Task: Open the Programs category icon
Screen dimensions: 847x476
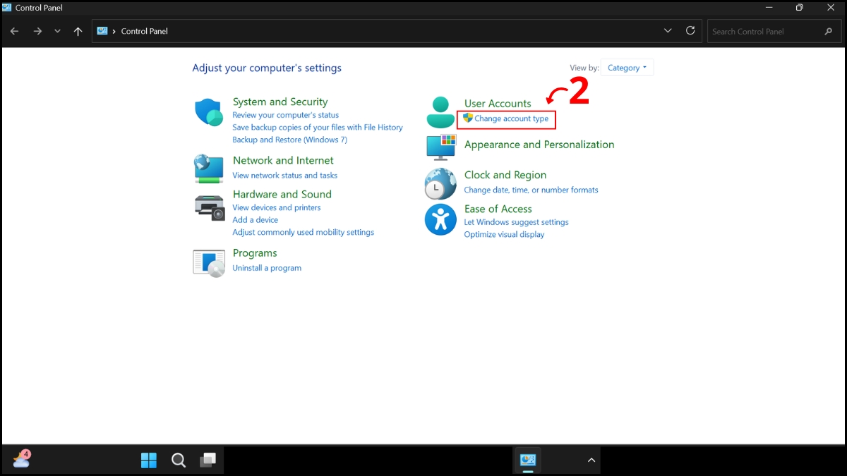Action: click(208, 262)
